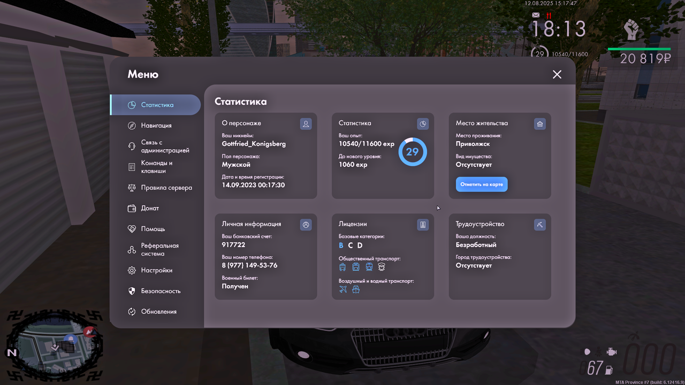685x385 pixels.
Task: Click the list icon beside Команды и клавиши
Action: [x=132, y=167]
